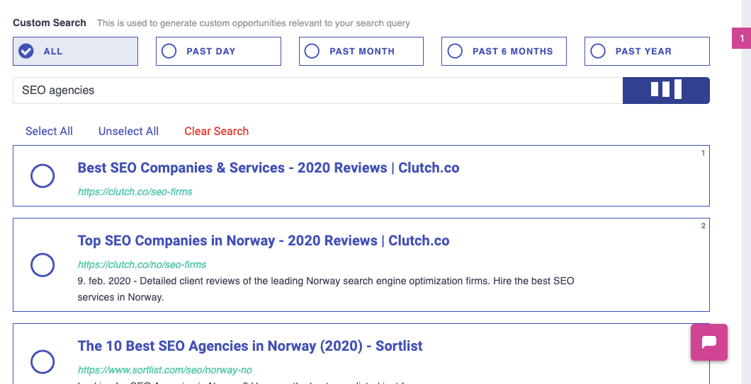The height and width of the screenshot is (384, 751).
Task: Open Top SEO Companies in Norway title link
Action: 264,240
